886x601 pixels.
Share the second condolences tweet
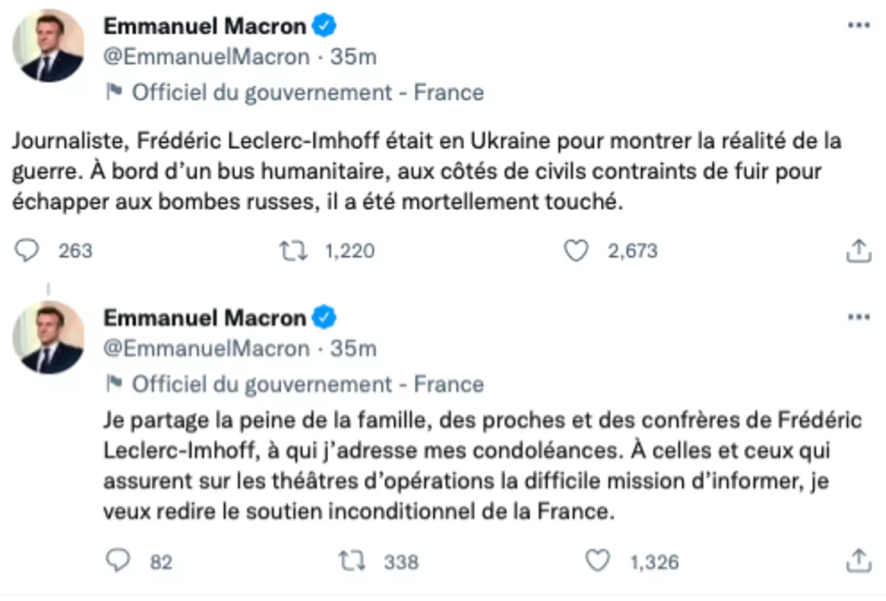click(x=858, y=561)
